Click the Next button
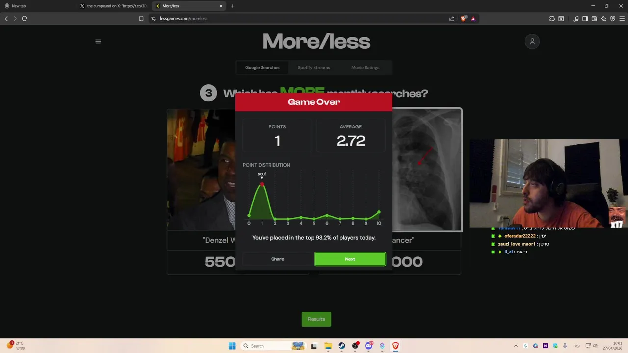628x353 pixels. [350, 259]
